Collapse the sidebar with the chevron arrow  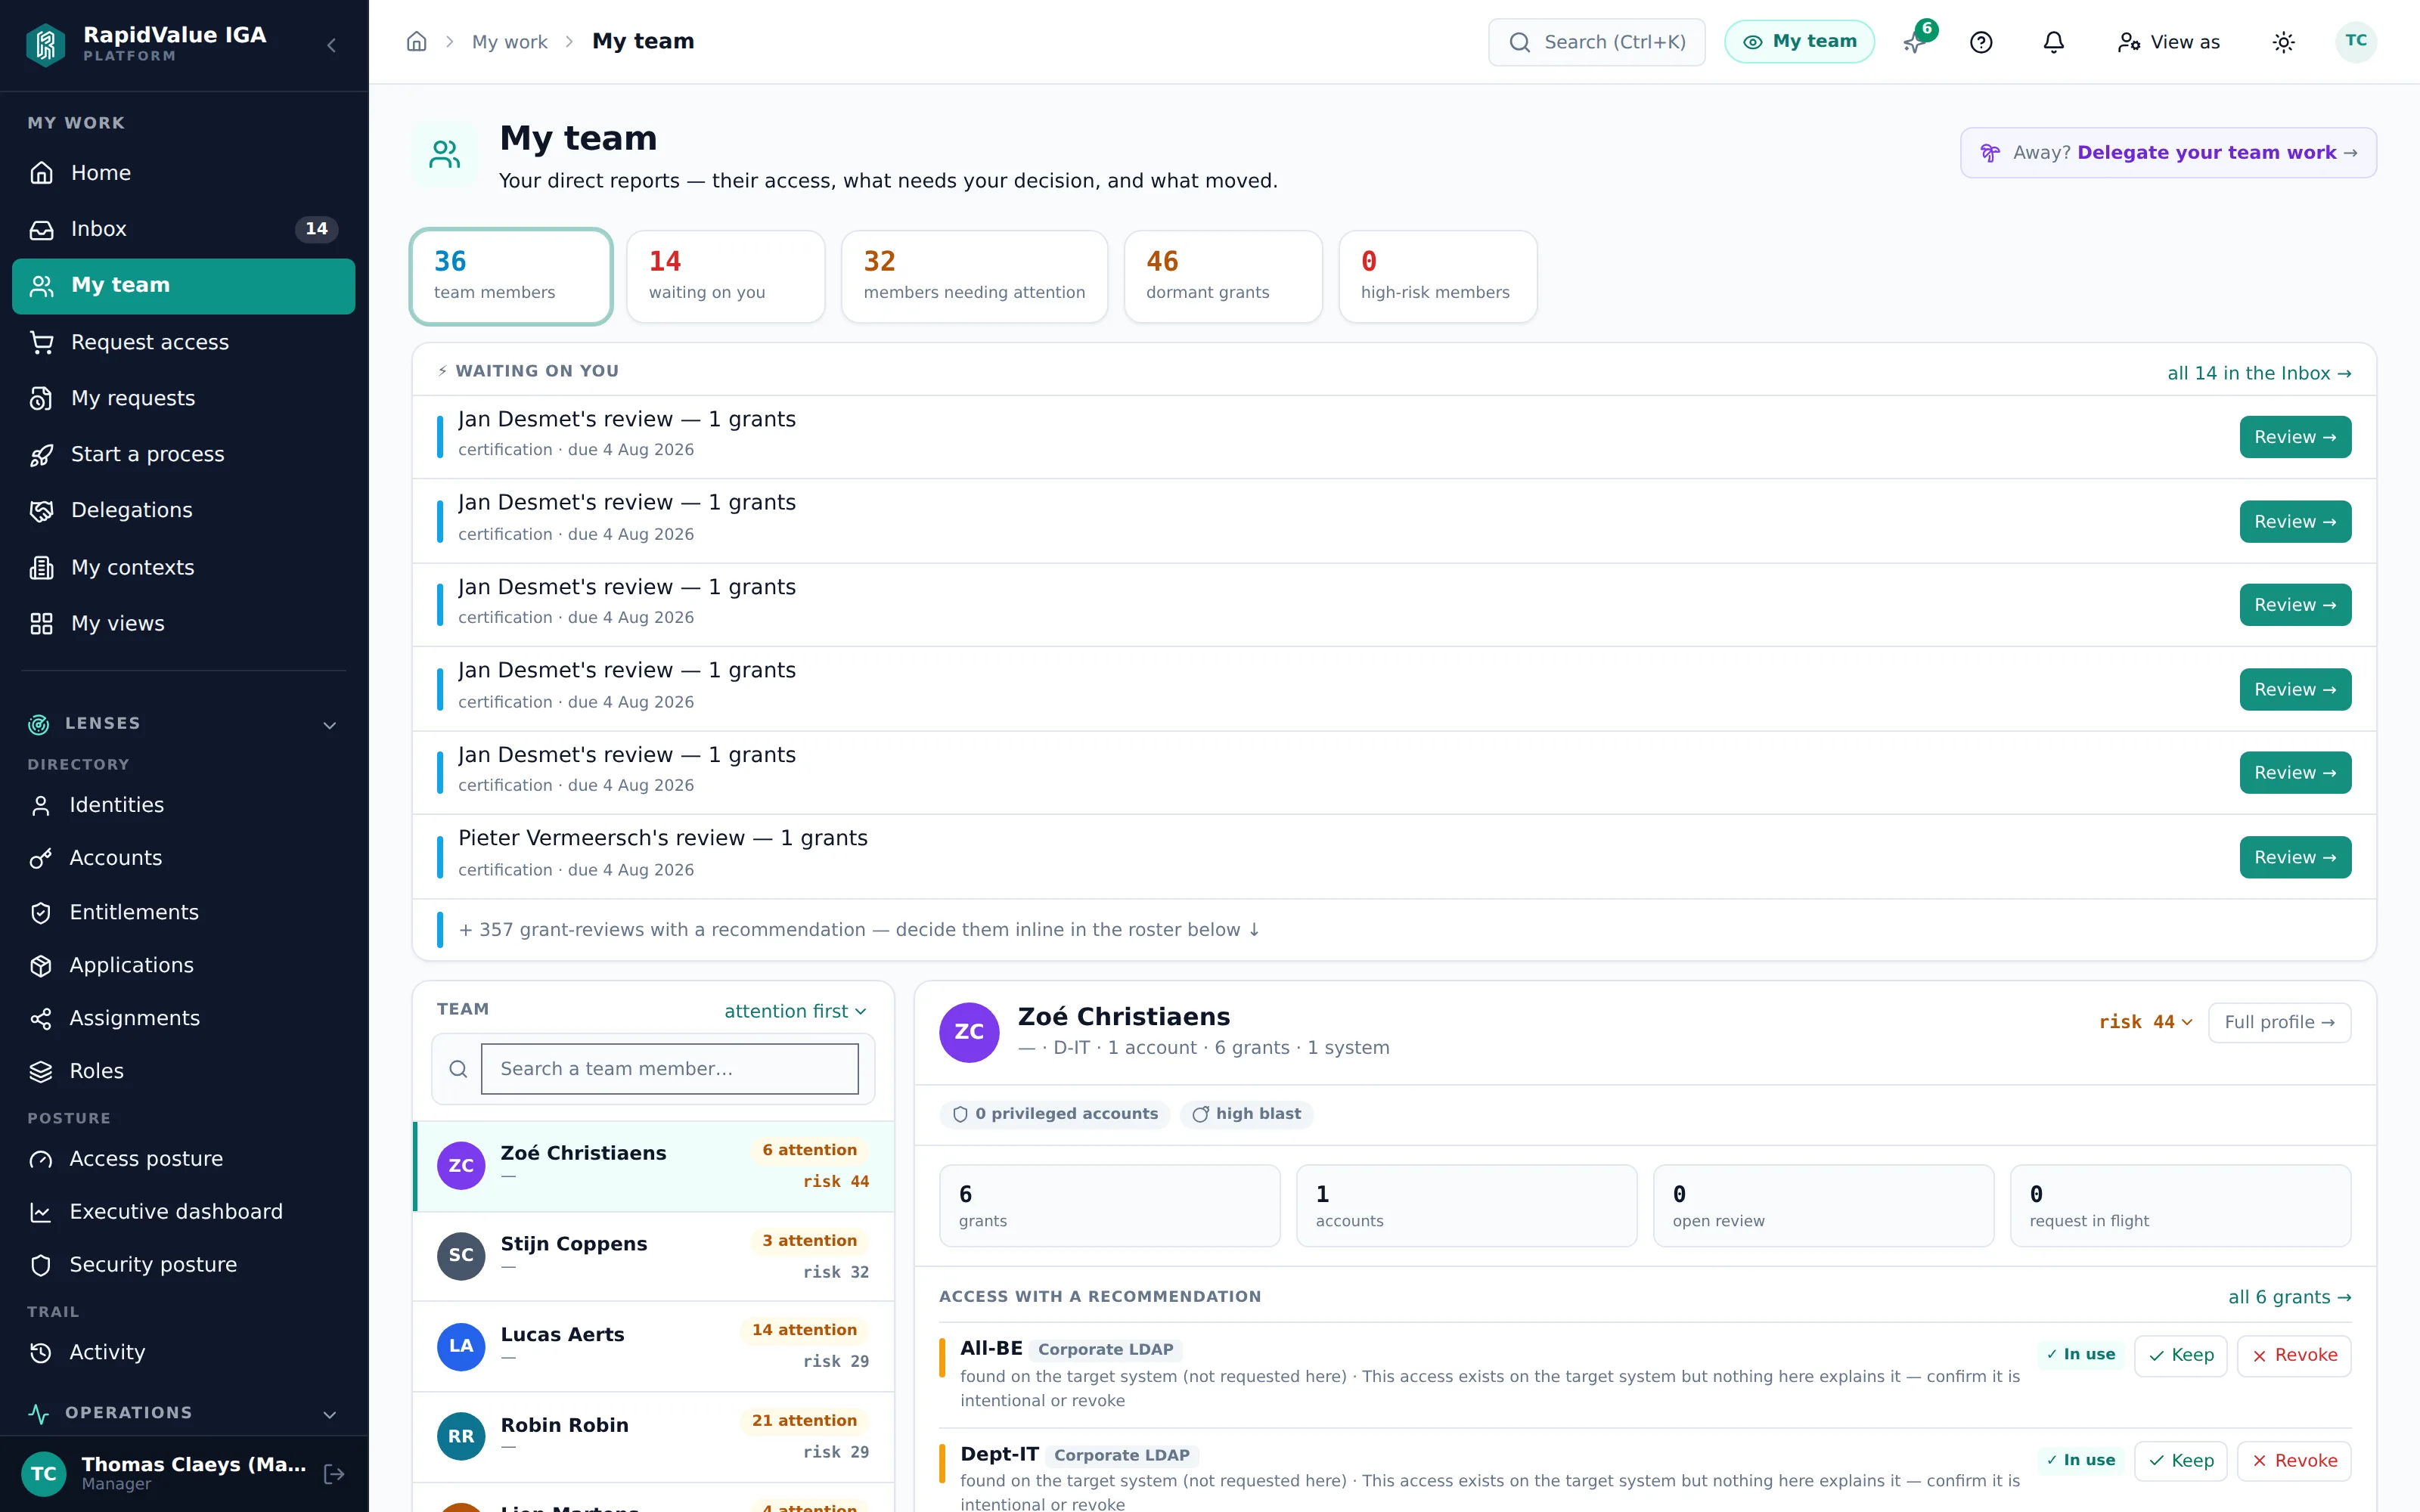click(331, 45)
